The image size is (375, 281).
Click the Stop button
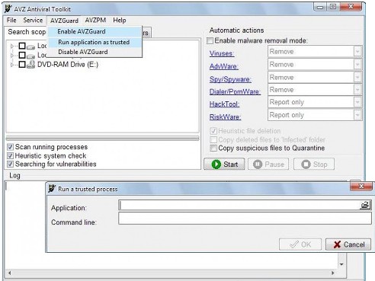[314, 164]
